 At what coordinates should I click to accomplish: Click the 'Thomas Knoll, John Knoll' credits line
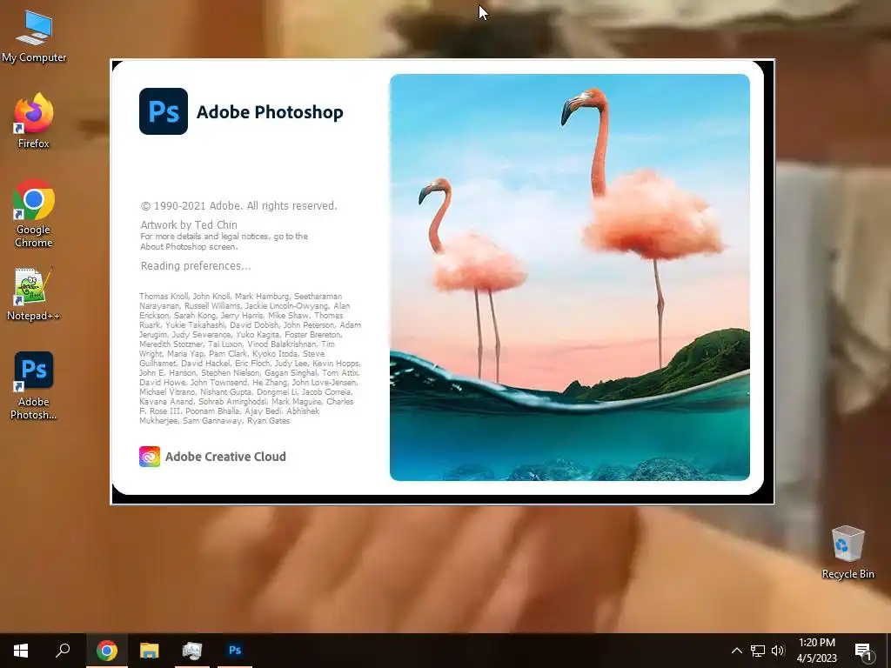(240, 297)
